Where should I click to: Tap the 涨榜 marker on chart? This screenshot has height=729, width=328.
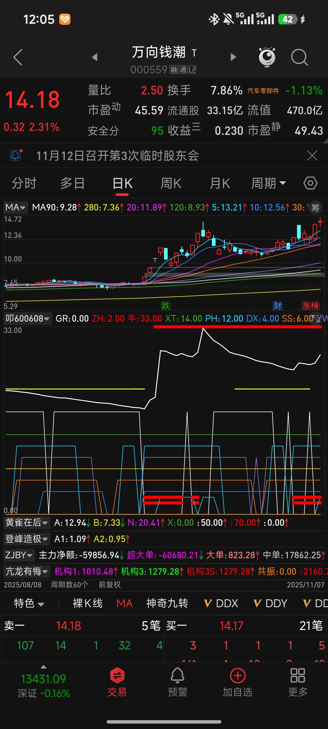(310, 306)
